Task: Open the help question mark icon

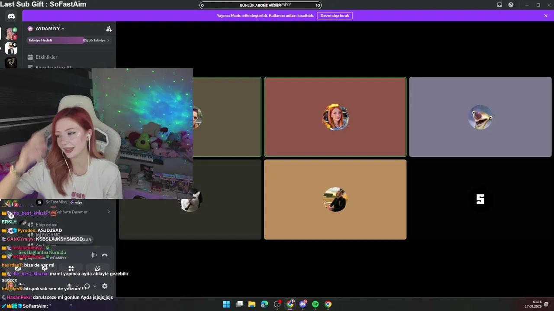Action: (x=511, y=5)
